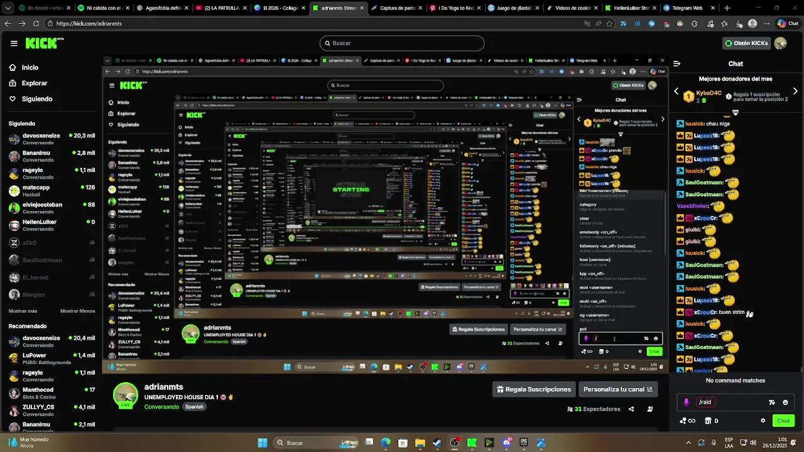Screen dimensions: 804x452
Task: Click the user icon right of the share icon
Action: click(x=650, y=409)
